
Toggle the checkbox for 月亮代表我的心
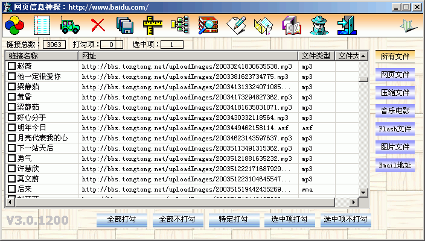click(11, 138)
